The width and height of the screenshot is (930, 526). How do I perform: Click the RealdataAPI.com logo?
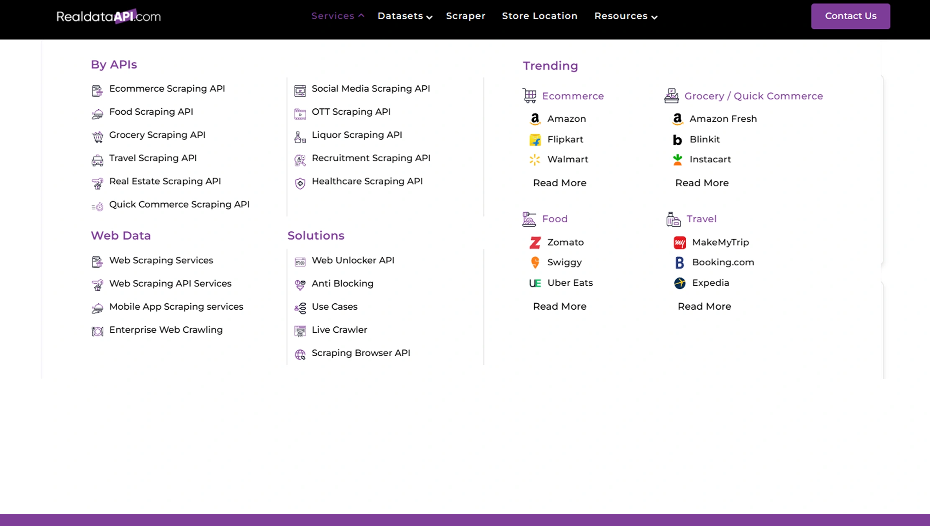(x=108, y=16)
